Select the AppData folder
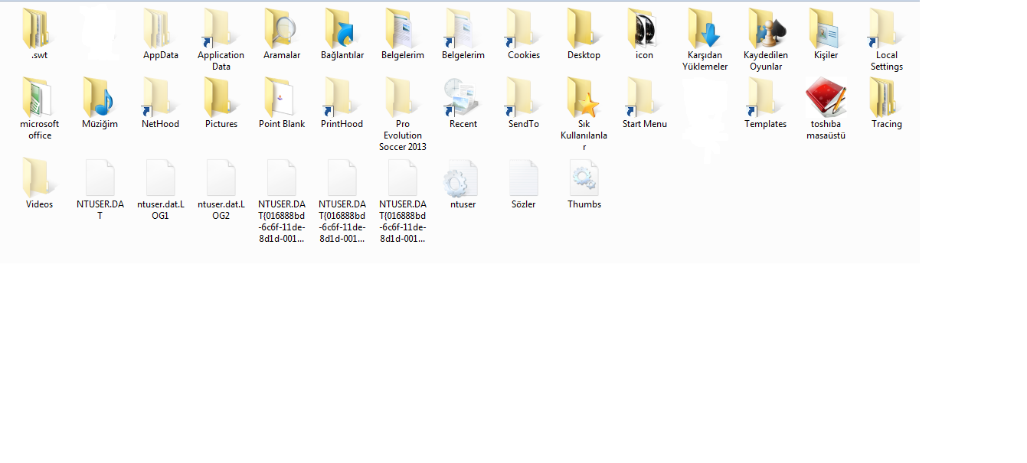The image size is (1027, 463). click(160, 29)
